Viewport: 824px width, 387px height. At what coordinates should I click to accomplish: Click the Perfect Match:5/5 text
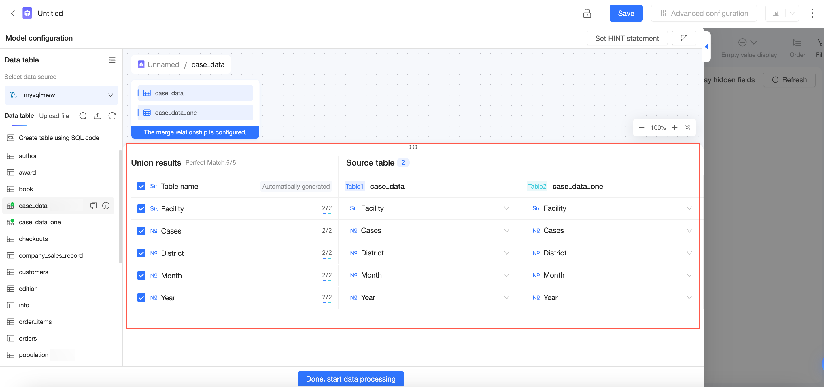coord(211,163)
